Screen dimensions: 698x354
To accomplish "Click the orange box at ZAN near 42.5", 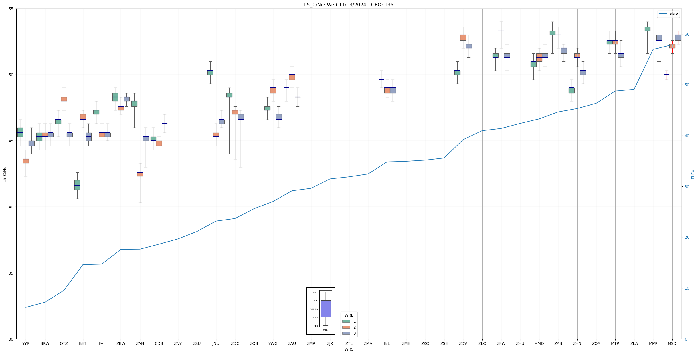I will [140, 174].
